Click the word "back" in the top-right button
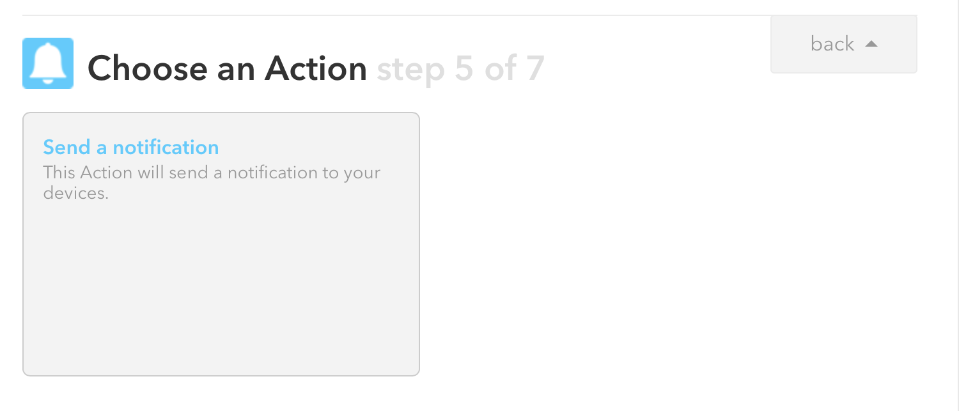The image size is (959, 411). click(x=832, y=44)
